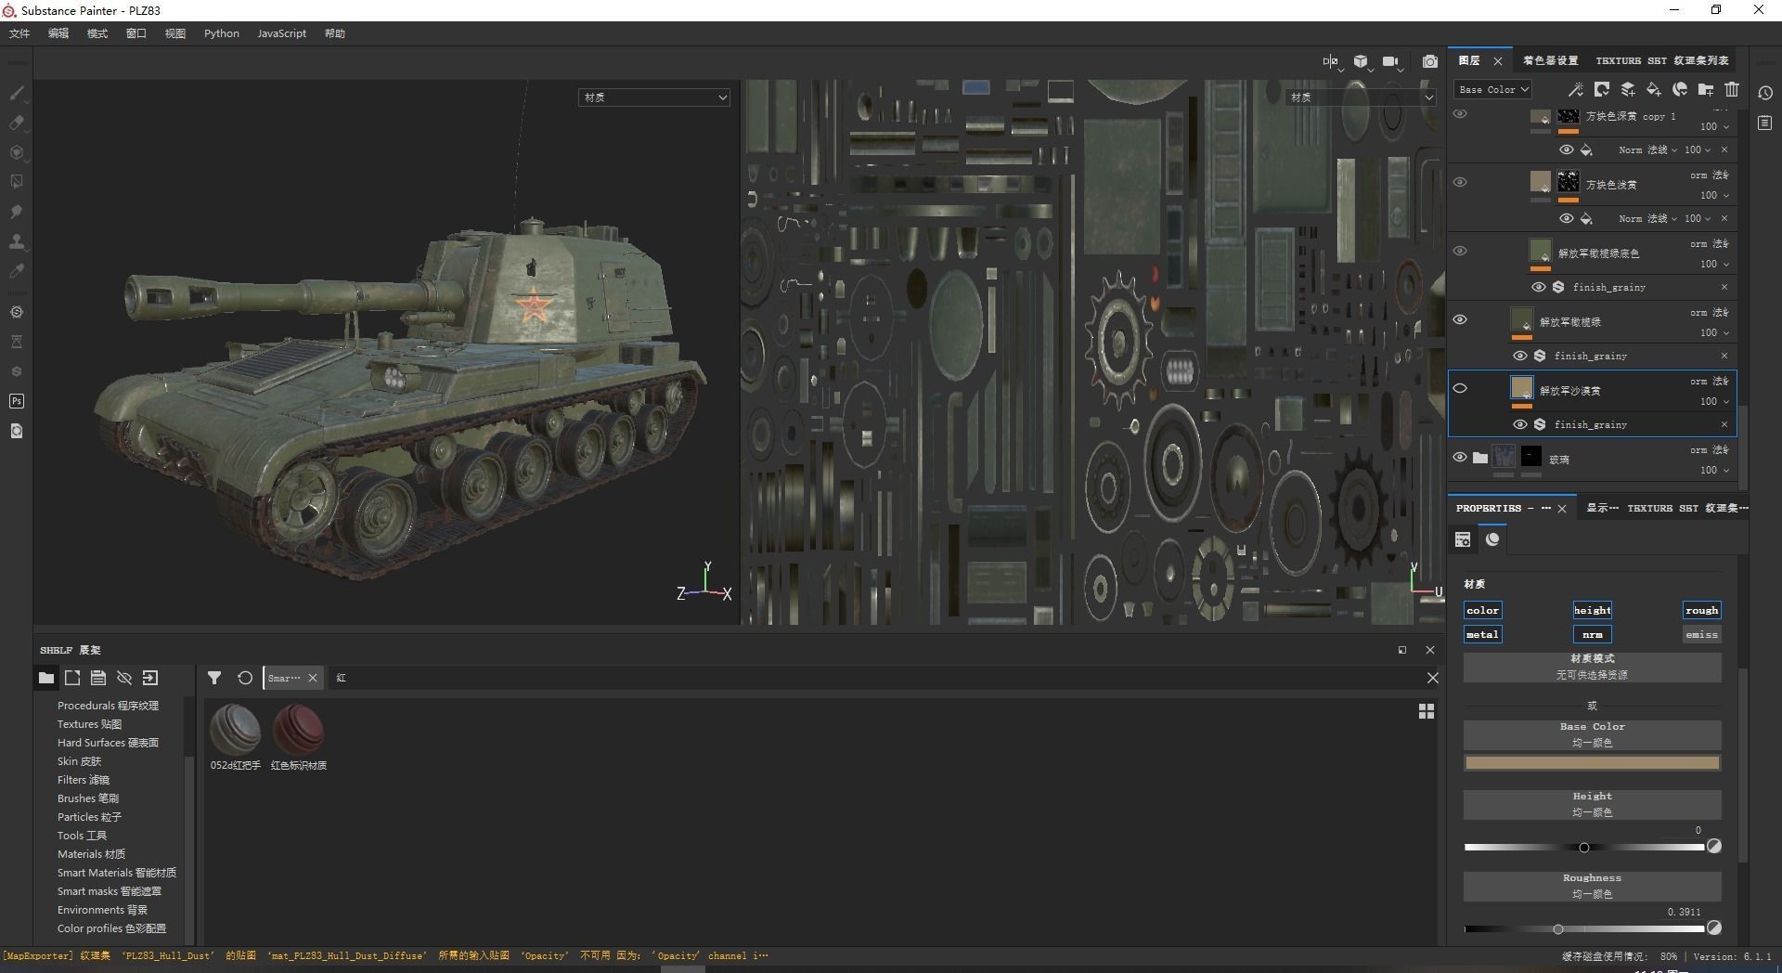Click the Height slider handle
This screenshot has width=1782, height=973.
(x=1584, y=847)
